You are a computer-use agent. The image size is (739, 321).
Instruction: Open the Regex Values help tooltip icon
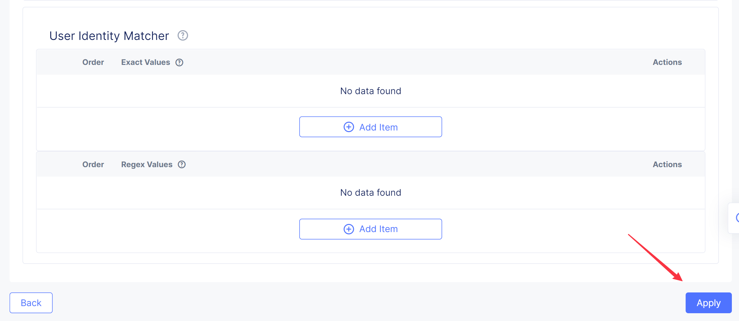[x=182, y=165]
